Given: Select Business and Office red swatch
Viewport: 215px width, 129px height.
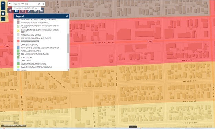Looking at the screenshot, I should [18, 41].
